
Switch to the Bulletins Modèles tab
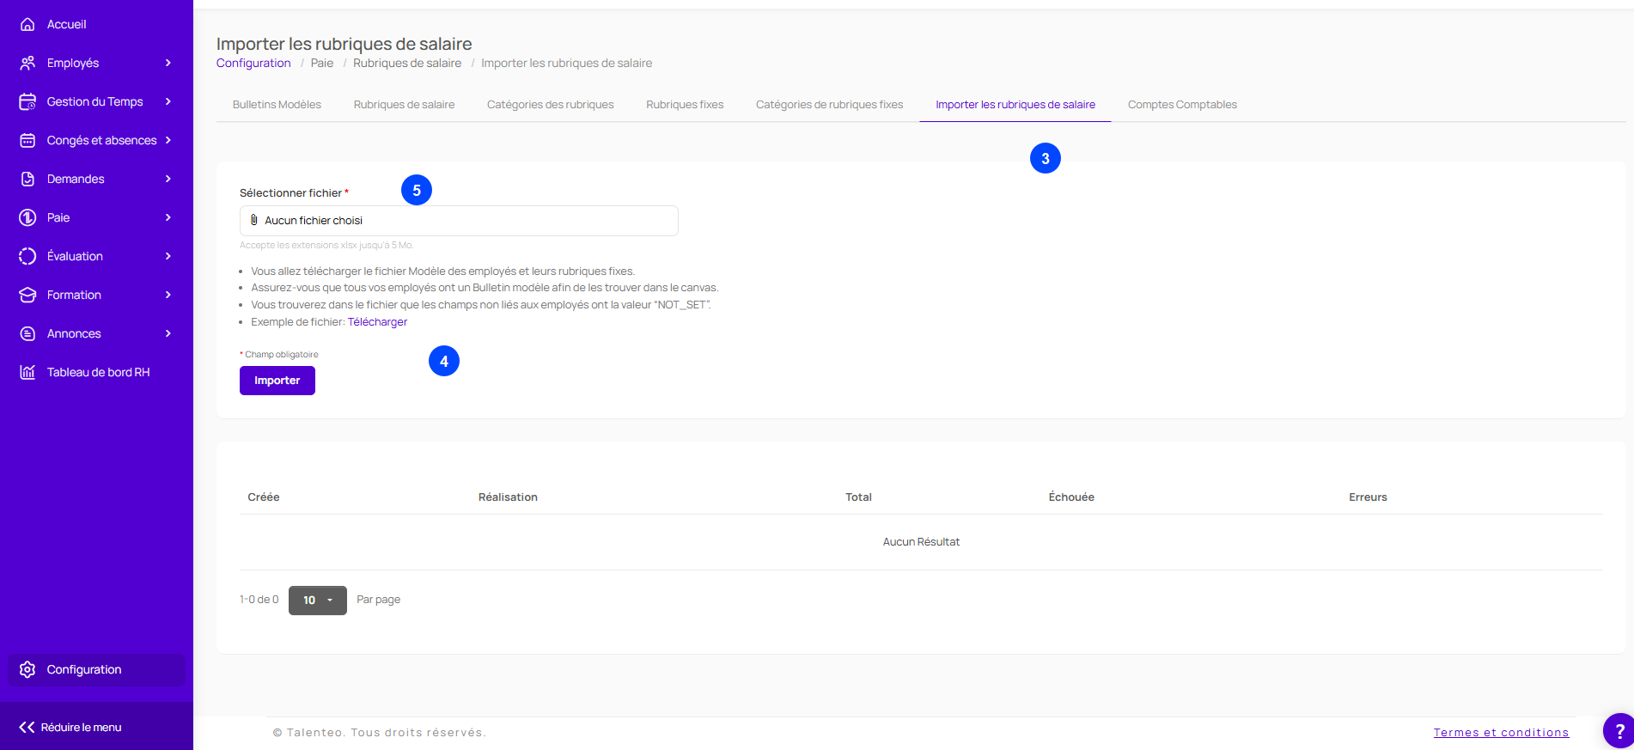coord(277,105)
